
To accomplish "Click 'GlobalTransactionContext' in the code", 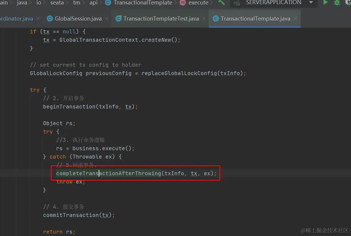I will (x=99, y=40).
